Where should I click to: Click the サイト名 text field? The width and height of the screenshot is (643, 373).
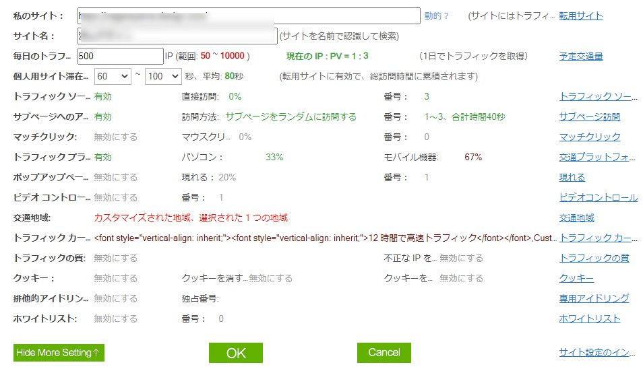pyautogui.click(x=177, y=36)
